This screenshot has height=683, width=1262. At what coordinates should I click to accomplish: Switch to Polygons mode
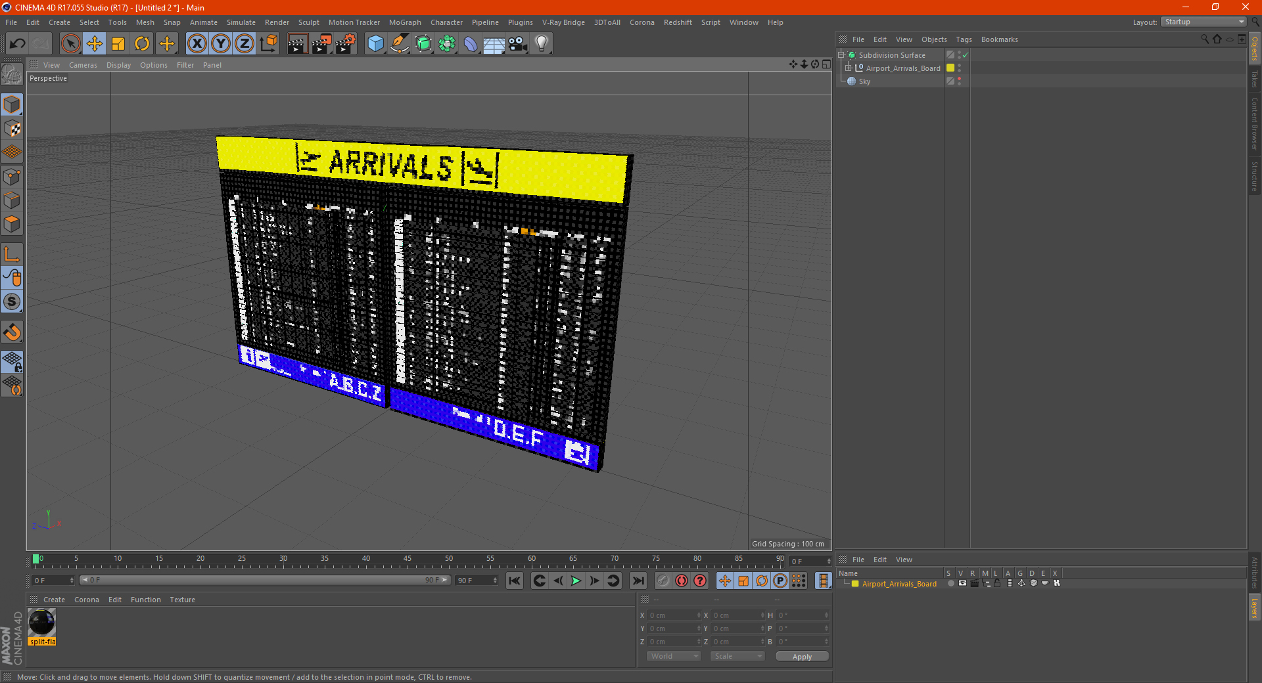click(x=12, y=224)
